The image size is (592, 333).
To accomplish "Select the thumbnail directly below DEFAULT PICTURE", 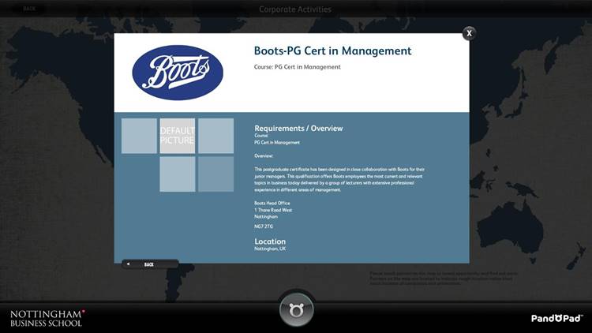I will (x=178, y=174).
